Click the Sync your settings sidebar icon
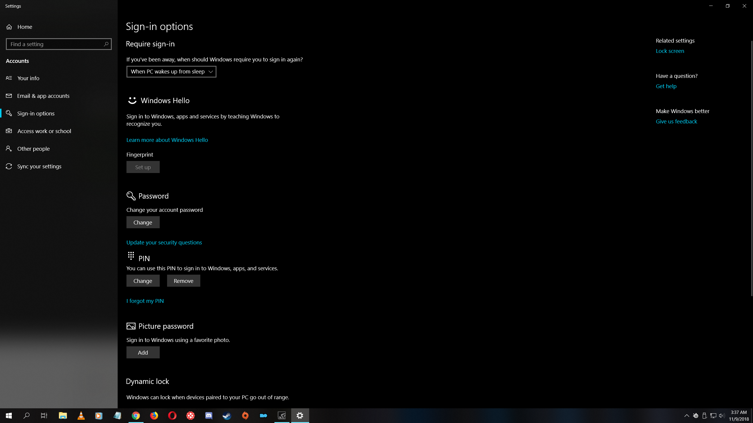The height and width of the screenshot is (423, 753). (x=9, y=166)
